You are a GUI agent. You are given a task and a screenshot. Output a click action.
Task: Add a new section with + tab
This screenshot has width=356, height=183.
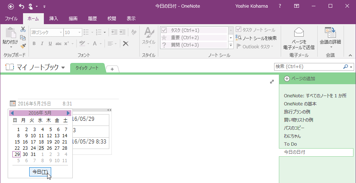(x=112, y=69)
